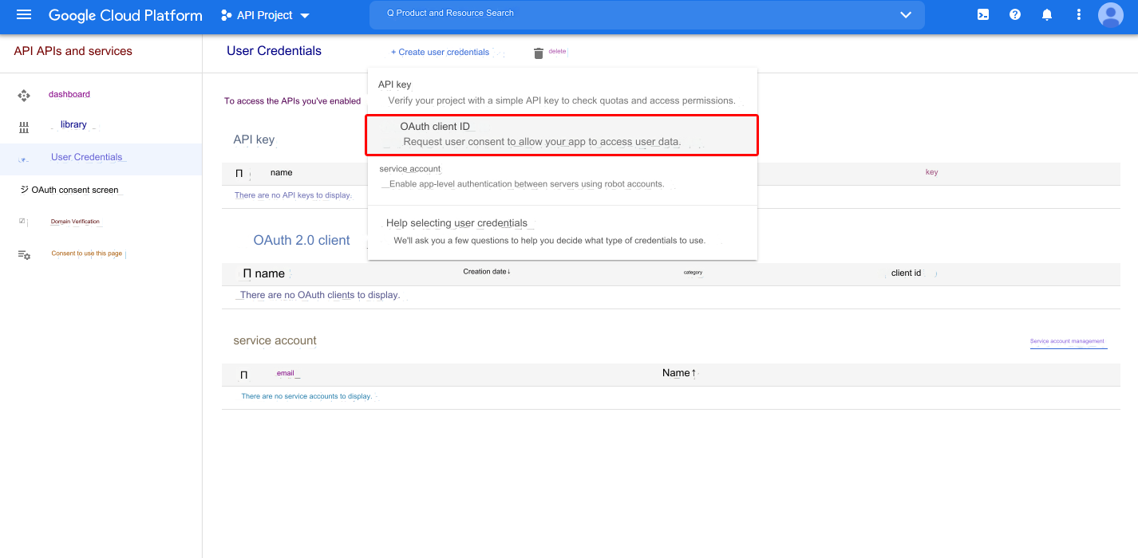
Task: Click the 'key' column header
Action: click(x=931, y=172)
